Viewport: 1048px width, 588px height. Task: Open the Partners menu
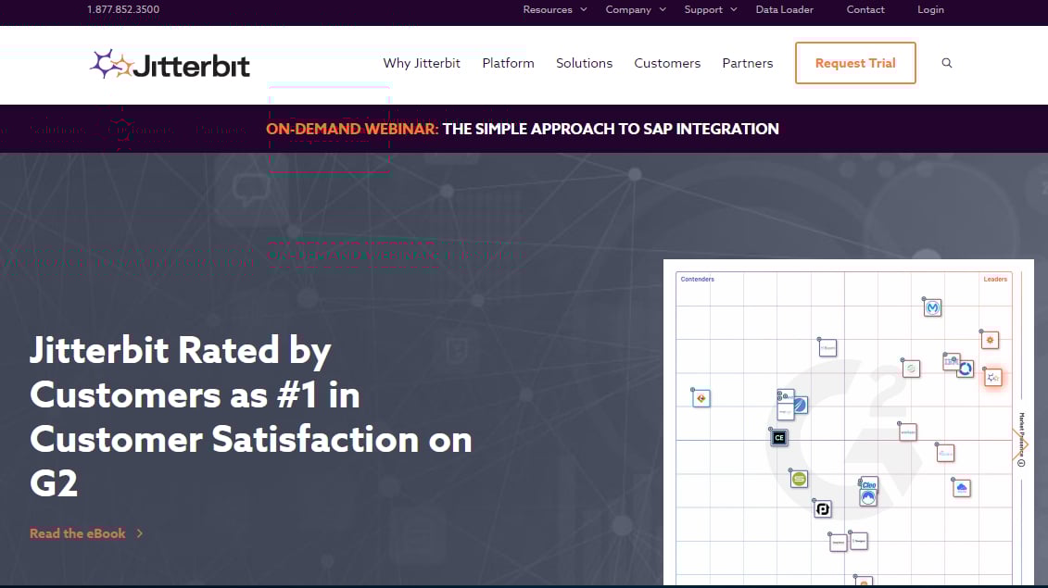pyautogui.click(x=747, y=63)
